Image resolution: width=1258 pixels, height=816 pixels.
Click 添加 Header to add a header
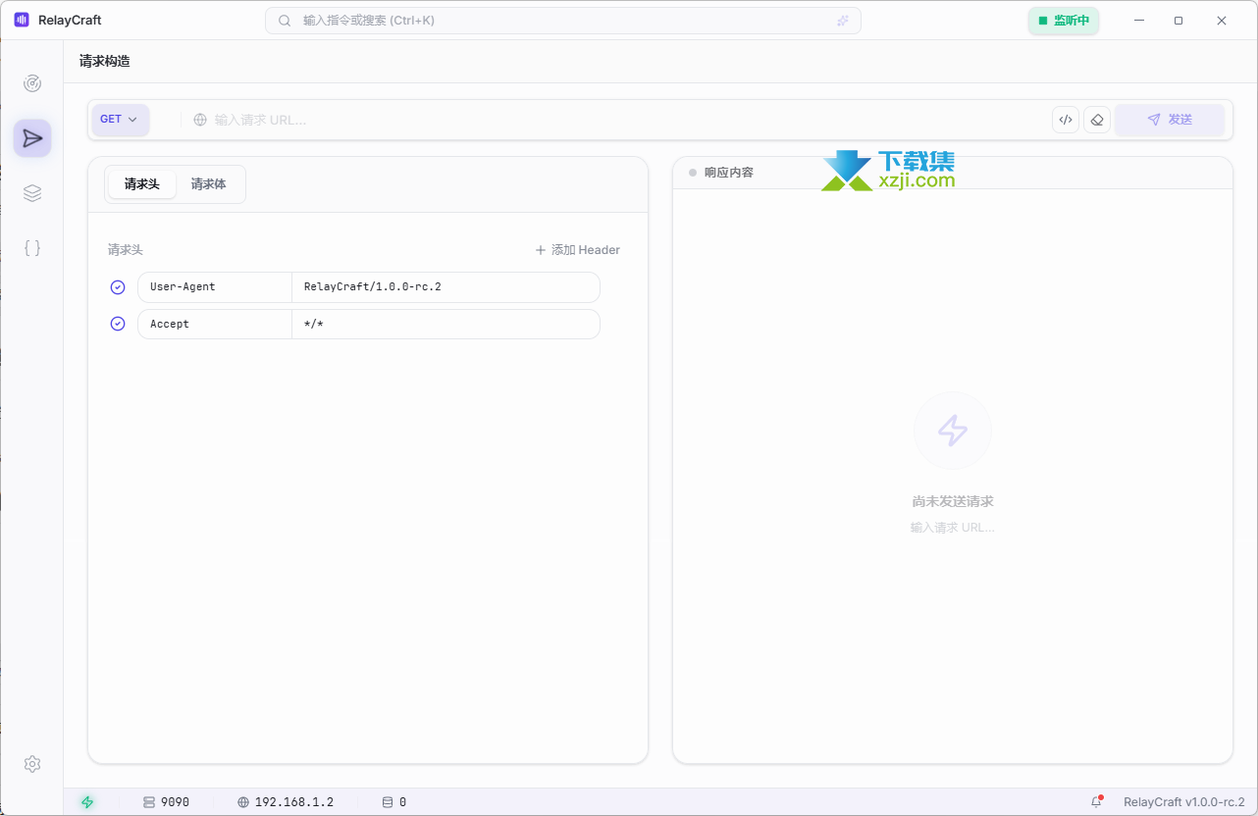coord(577,250)
